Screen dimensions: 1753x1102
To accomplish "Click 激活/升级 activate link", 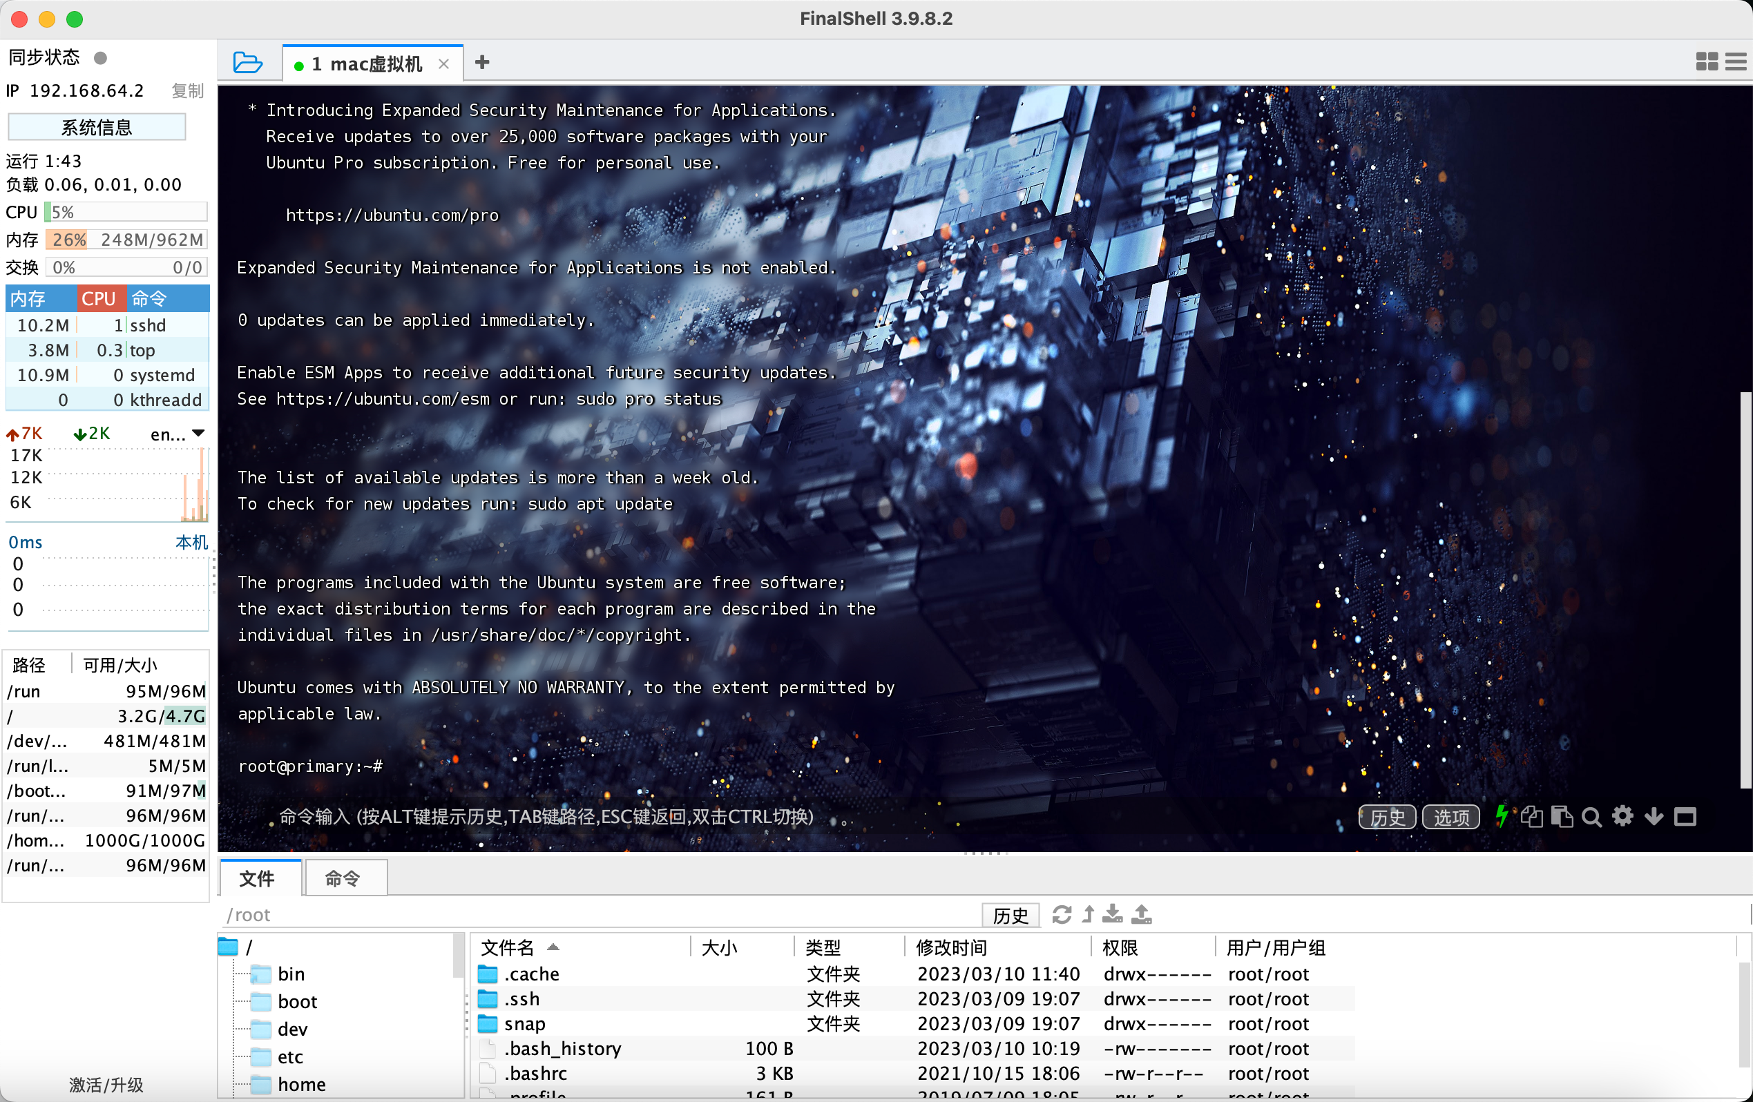I will click(x=106, y=1085).
